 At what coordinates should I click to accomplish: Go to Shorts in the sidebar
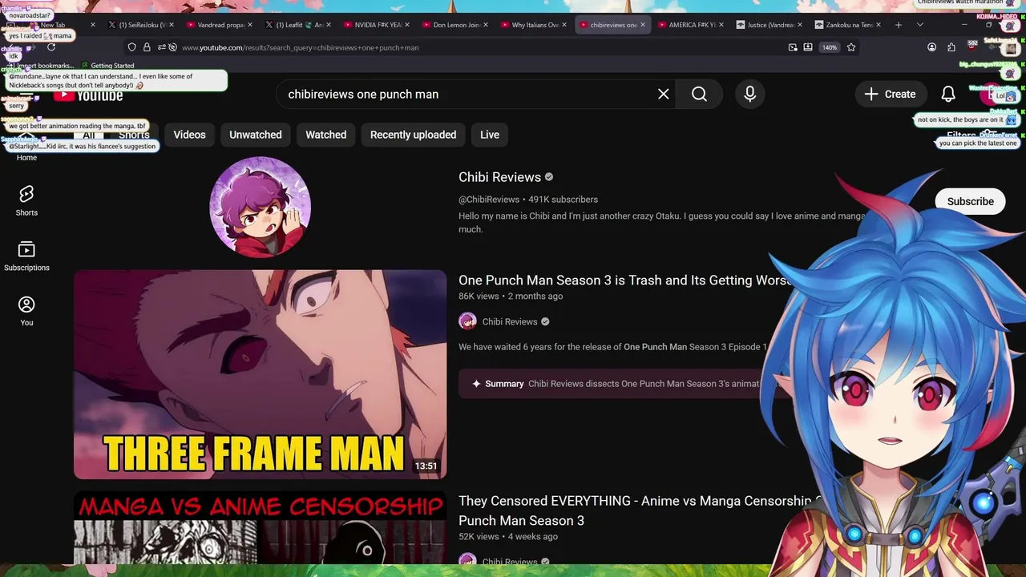[26, 200]
